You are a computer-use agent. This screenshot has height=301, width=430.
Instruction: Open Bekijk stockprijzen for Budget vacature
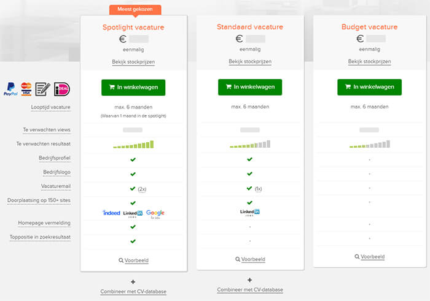coord(369,61)
